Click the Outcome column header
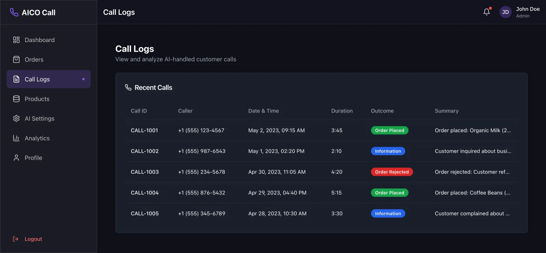The image size is (546, 253). coord(382,111)
